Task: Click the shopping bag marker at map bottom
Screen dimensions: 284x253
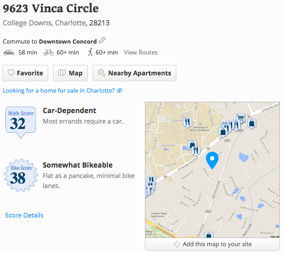Action: tap(208, 235)
